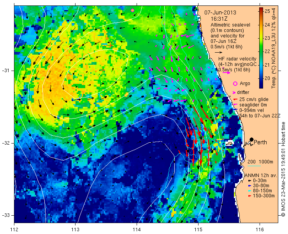The image size is (288, 234).
Task: Click the 21 tick on the color bar
Action: [x=267, y=65]
